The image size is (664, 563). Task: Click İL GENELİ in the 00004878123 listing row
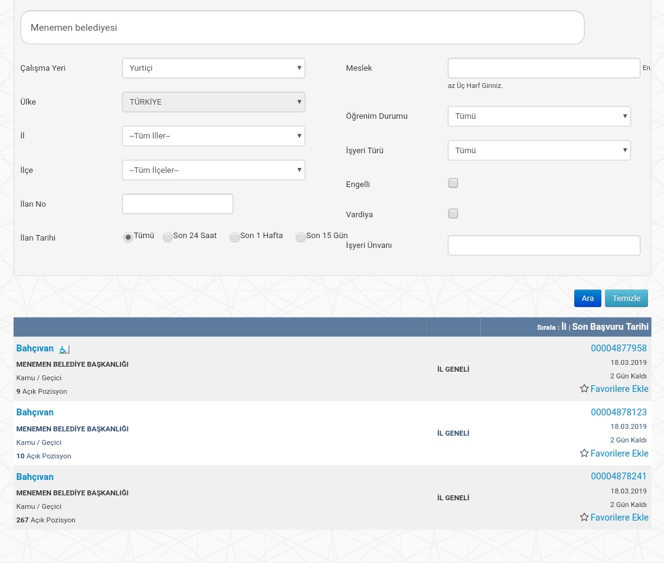(453, 433)
